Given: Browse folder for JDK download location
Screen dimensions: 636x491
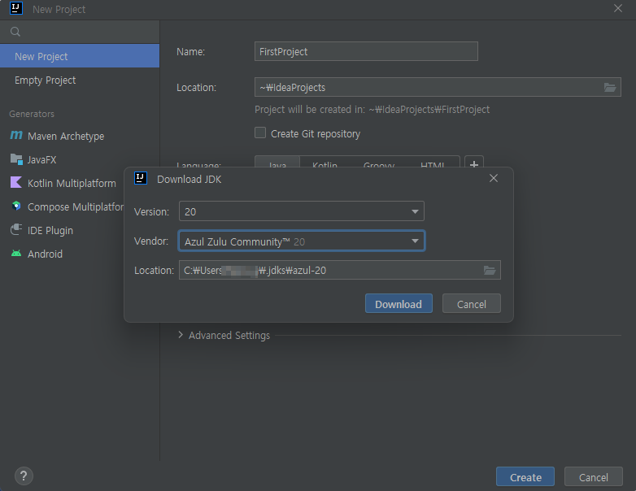Looking at the screenshot, I should [490, 270].
